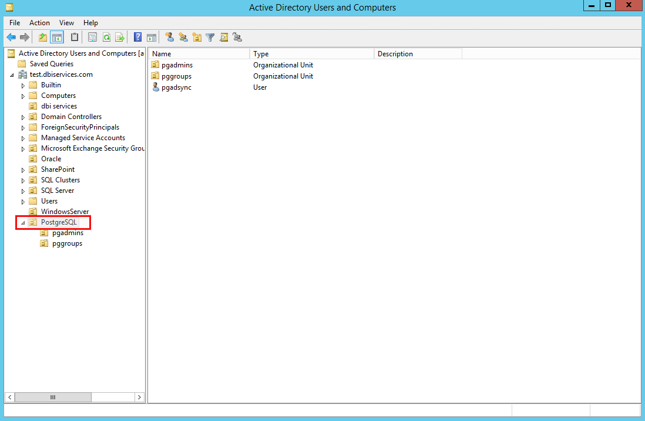Select the dbi services OU
Viewport: 645px width, 421px height.
pos(59,106)
